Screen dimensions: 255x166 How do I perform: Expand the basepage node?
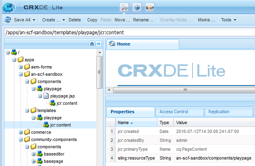pyautogui.click(x=33, y=162)
